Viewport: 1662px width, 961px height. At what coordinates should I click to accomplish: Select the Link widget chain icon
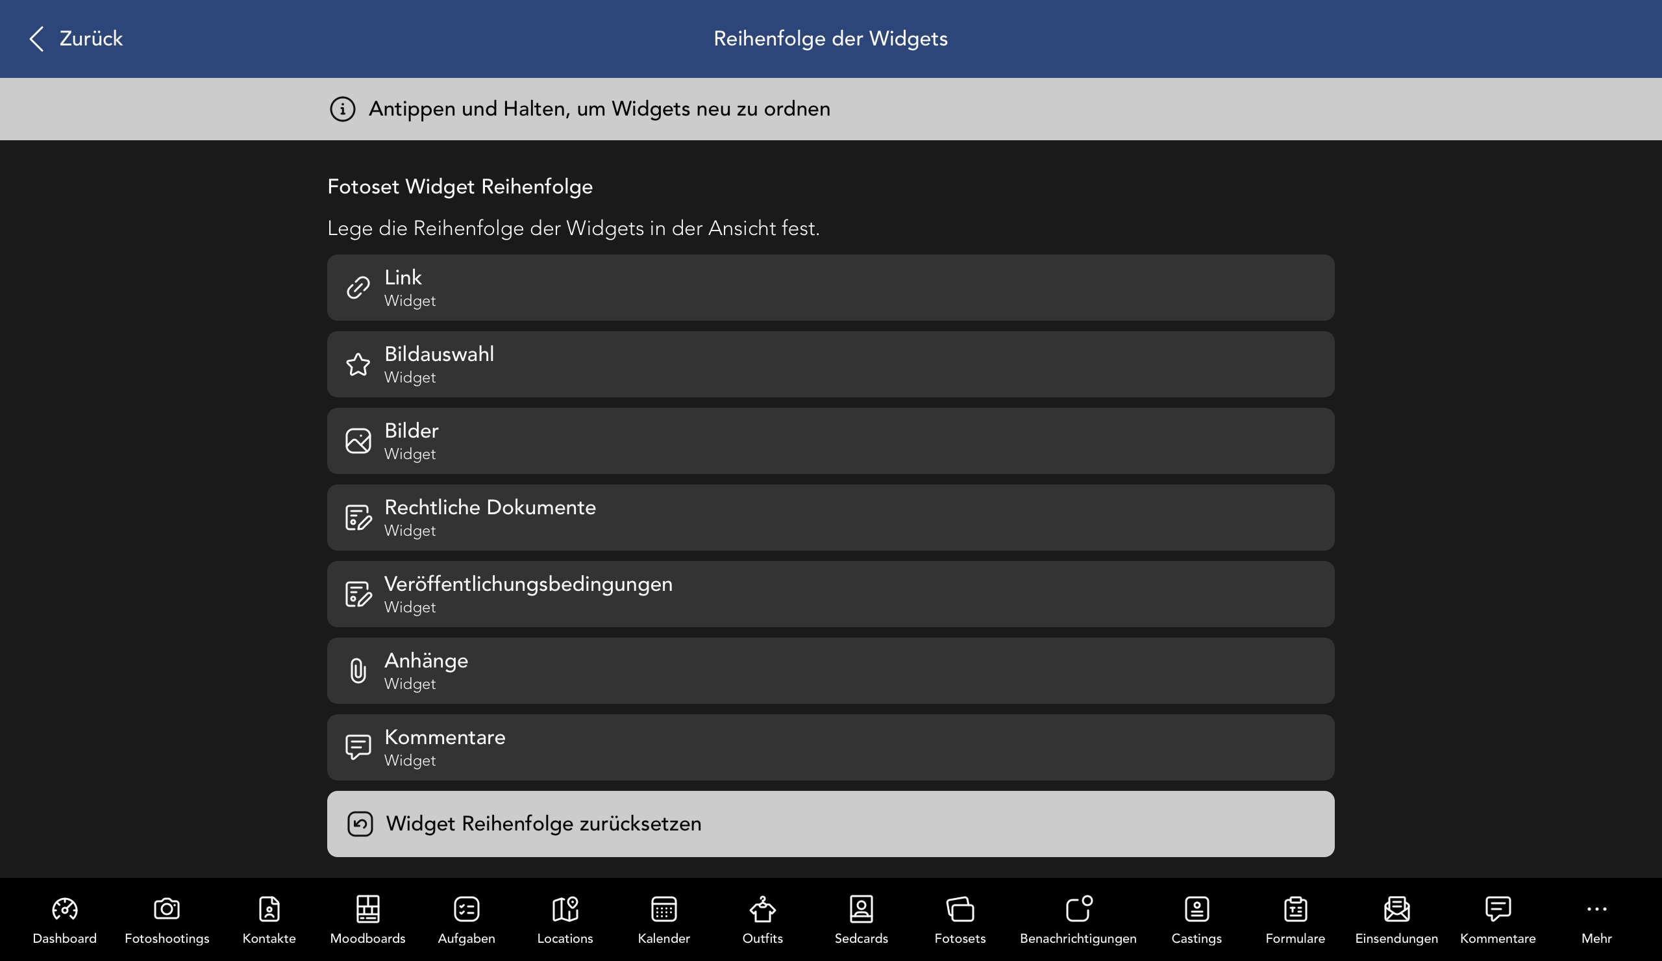(x=358, y=287)
